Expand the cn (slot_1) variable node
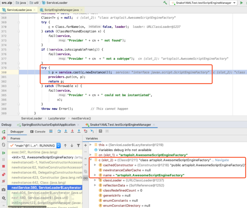247x208 pixels. 91,155
